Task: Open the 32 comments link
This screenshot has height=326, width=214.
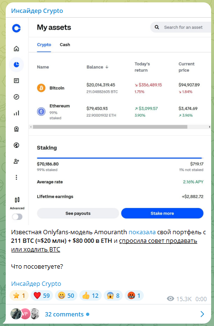Action: (64, 315)
